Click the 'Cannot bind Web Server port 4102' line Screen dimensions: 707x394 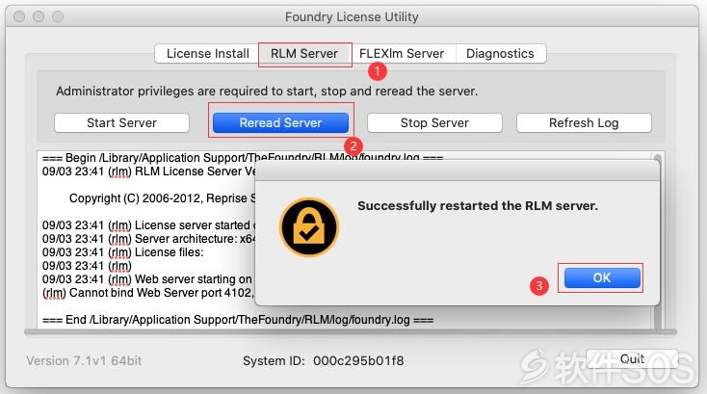coord(148,293)
